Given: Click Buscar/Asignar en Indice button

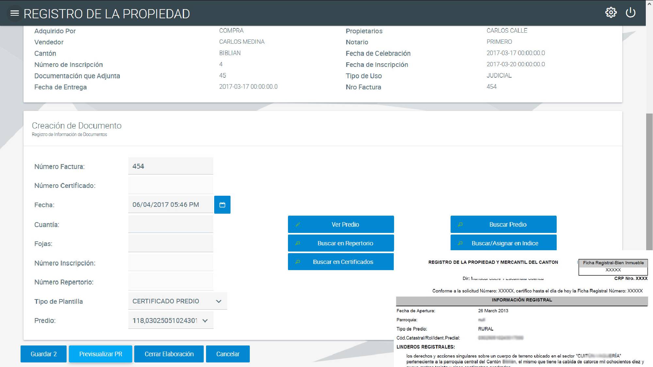Looking at the screenshot, I should pos(503,243).
